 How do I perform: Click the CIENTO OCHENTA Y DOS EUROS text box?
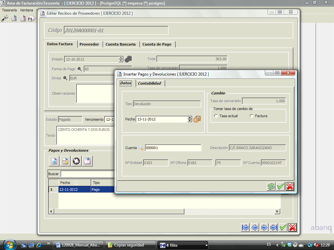(x=85, y=135)
